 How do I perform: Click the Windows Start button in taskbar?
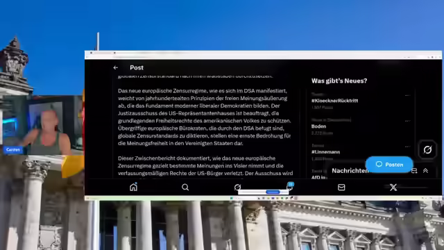[231, 198]
